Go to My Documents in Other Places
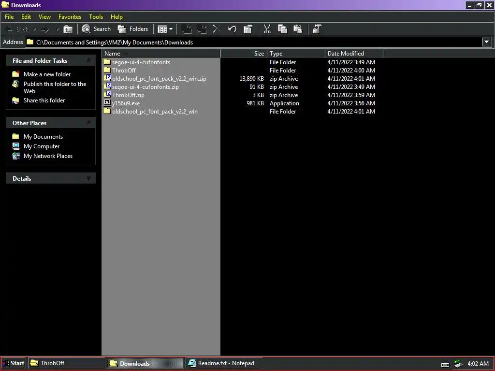 [43, 137]
